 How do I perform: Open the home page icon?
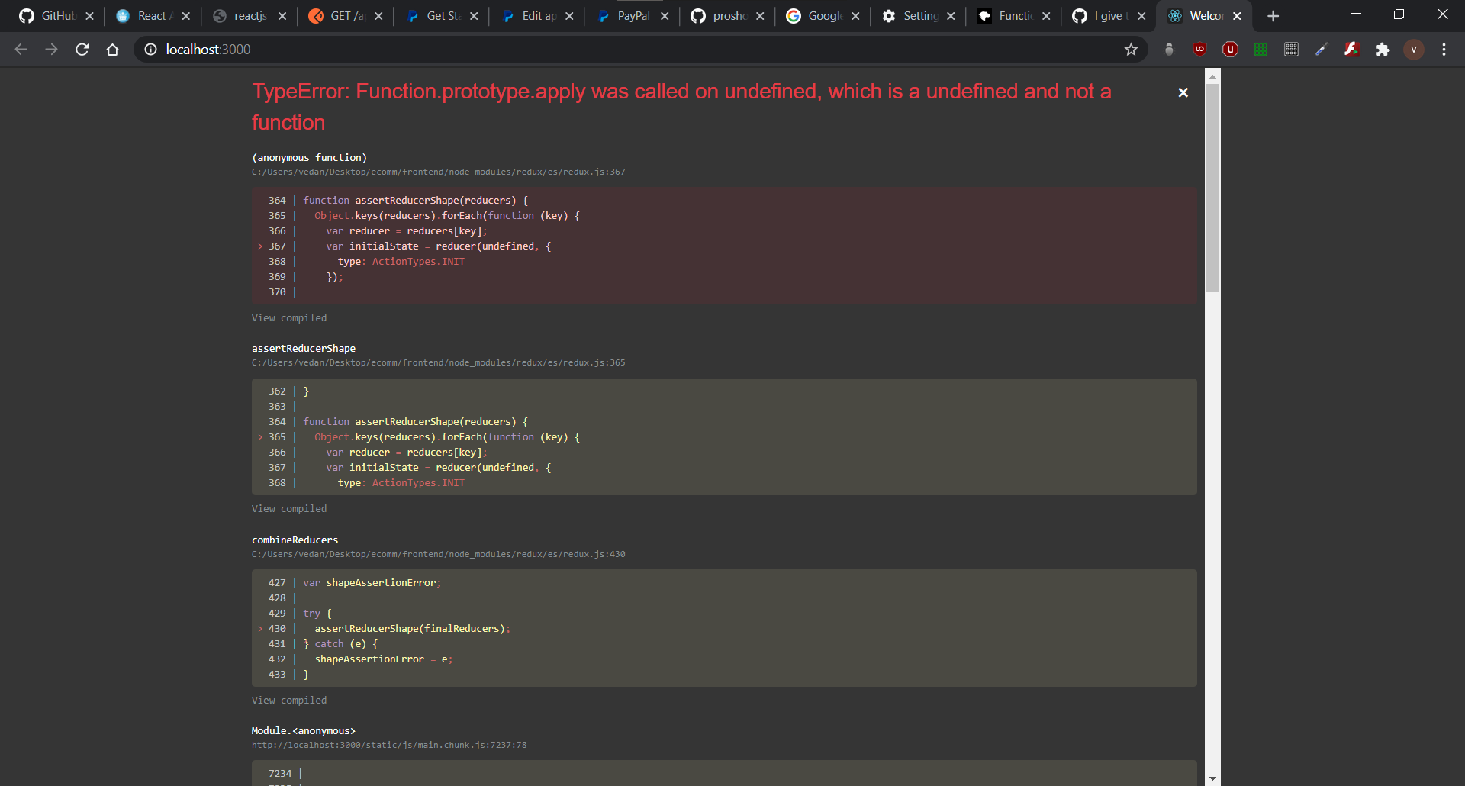pos(112,49)
